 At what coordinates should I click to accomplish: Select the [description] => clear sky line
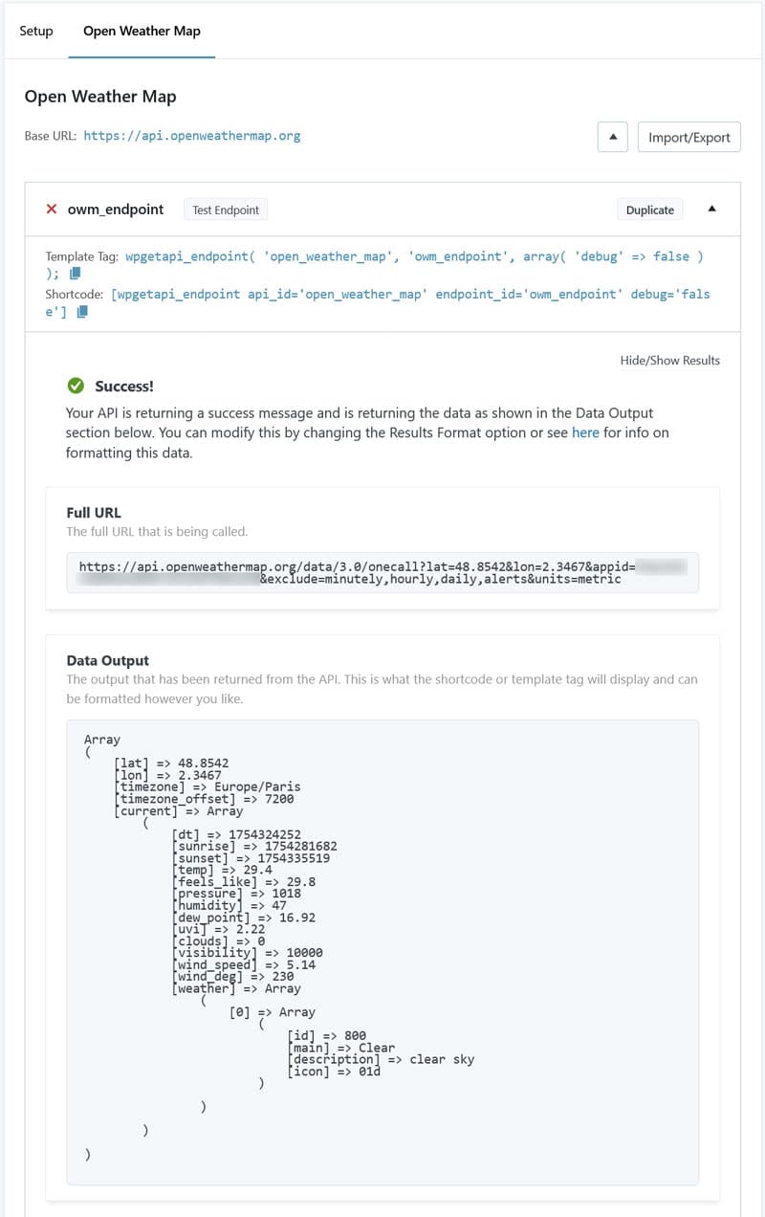point(381,1059)
